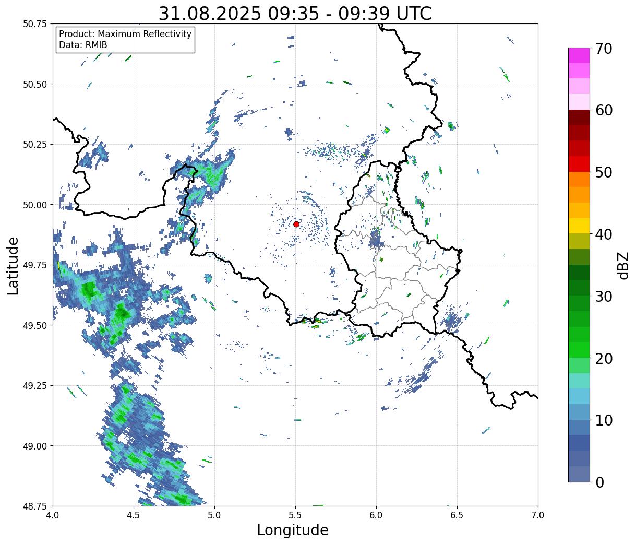The image size is (636, 543).
Task: Click the latitude tick label 48.75
Action: tap(34, 506)
